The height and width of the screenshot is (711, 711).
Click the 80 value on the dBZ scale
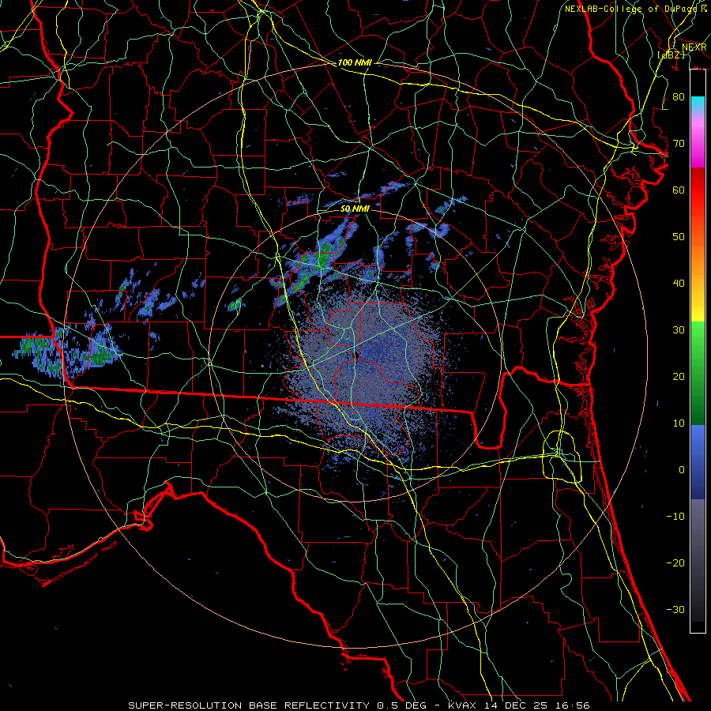point(679,96)
